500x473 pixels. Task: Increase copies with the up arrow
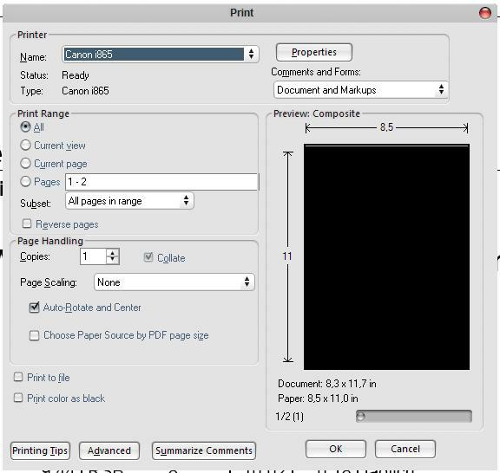click(x=113, y=253)
